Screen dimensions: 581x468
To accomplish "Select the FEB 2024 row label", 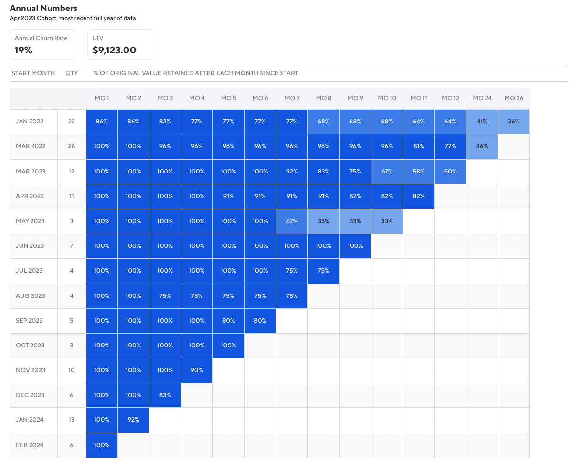I will point(30,445).
